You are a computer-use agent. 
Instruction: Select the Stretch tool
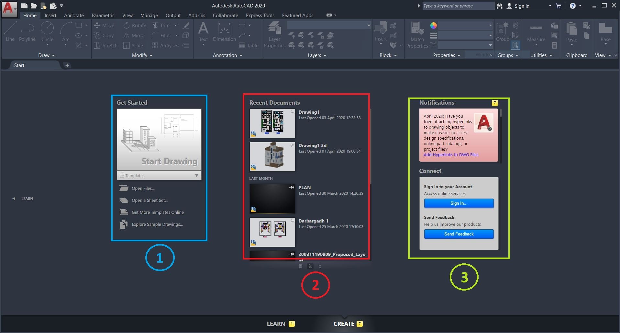[105, 45]
